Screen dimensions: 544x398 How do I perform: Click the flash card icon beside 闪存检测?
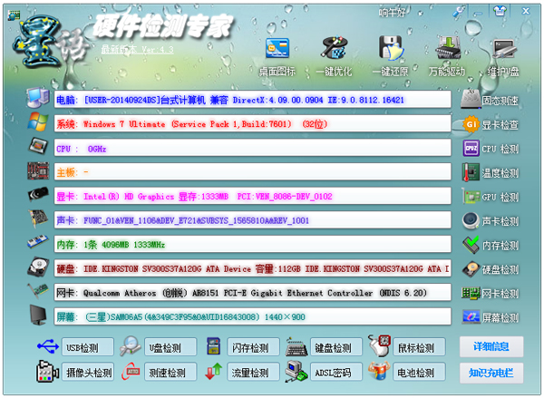tap(213, 346)
